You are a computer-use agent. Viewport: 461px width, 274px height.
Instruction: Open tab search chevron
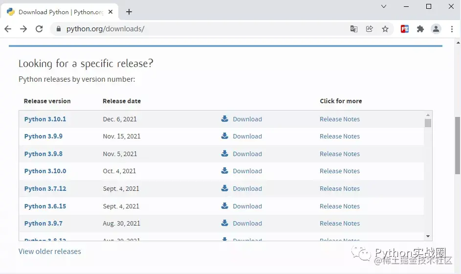(x=384, y=6)
